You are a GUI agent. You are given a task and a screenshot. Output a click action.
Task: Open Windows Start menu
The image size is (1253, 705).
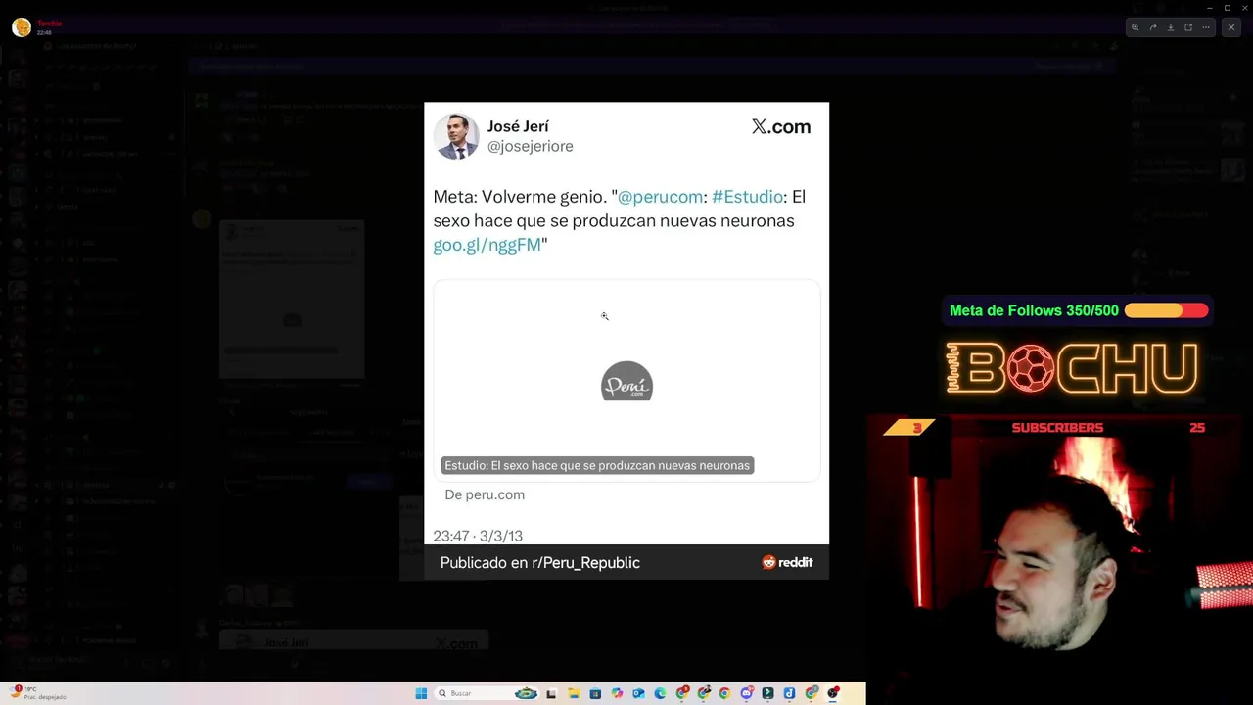coord(421,693)
